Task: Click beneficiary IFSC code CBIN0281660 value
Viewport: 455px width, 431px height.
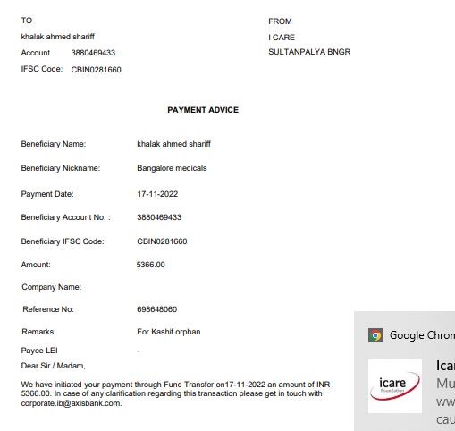Action: [x=162, y=241]
